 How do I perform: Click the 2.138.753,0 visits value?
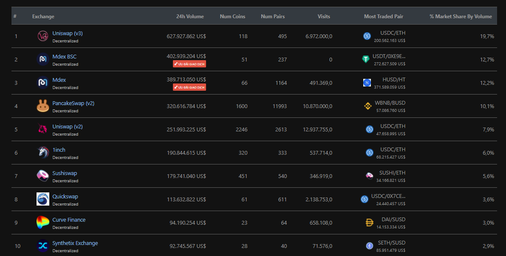(319, 200)
